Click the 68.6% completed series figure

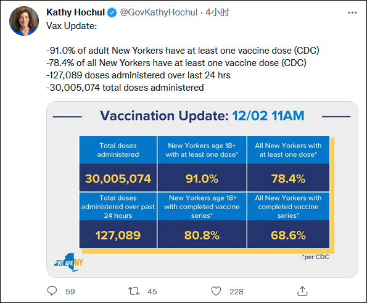[x=288, y=235]
